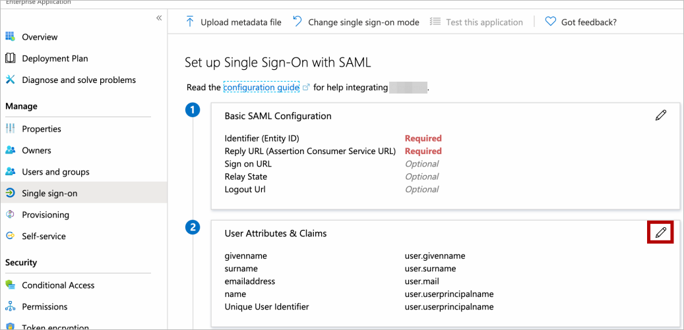The width and height of the screenshot is (684, 330).
Task: Click the Properties bars icon
Action: 11,129
